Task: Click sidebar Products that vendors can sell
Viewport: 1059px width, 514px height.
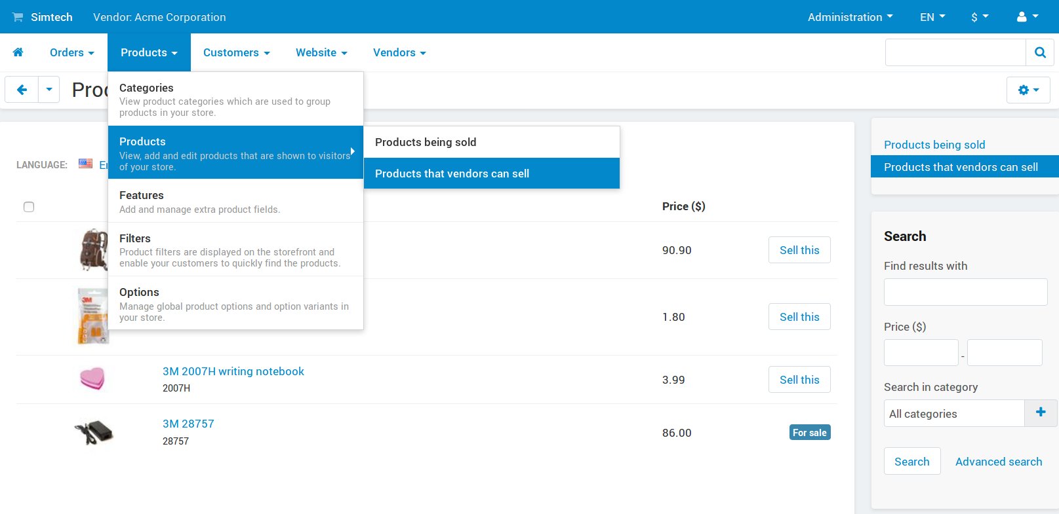Action: click(x=965, y=166)
